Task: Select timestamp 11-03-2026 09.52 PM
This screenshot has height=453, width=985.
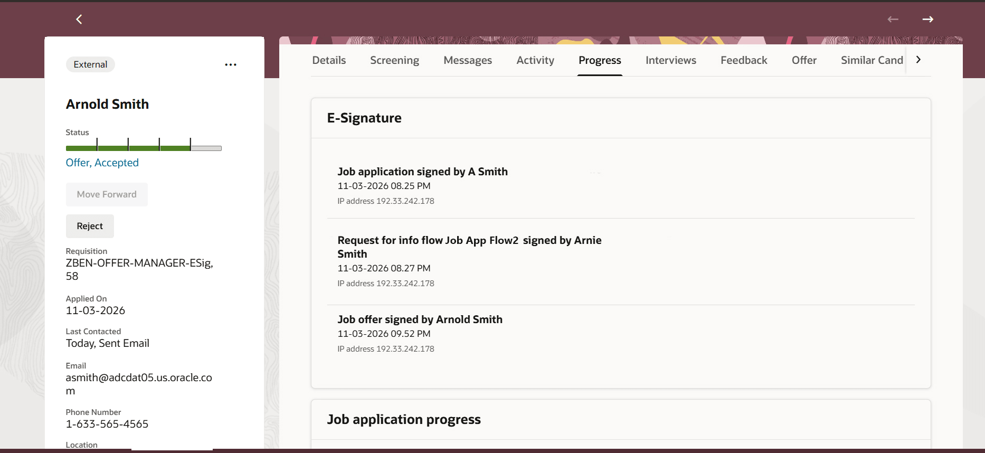Action: pyautogui.click(x=384, y=334)
